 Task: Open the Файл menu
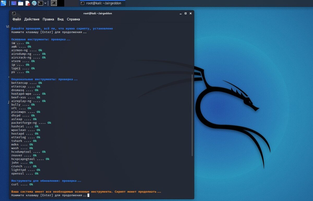[17, 19]
